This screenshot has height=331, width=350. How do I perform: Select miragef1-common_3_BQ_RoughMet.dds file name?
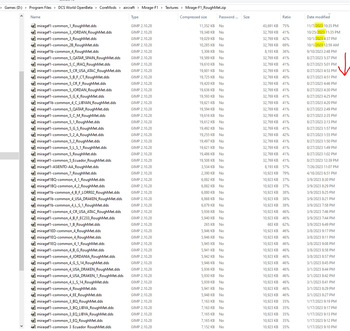(x=70, y=301)
